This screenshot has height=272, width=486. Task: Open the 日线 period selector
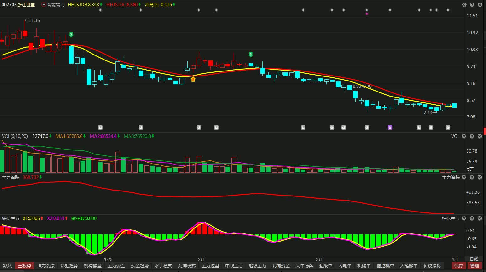coord(474,259)
